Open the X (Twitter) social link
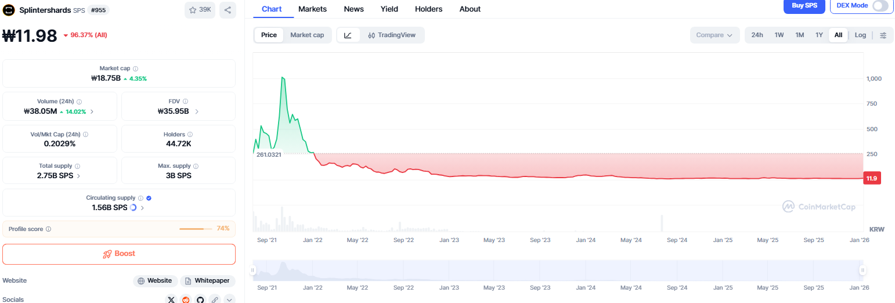The width and height of the screenshot is (895, 303). tap(171, 300)
